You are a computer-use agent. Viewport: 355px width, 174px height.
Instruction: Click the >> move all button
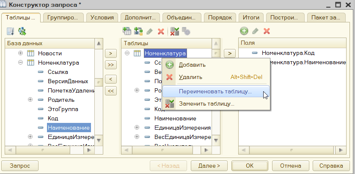tap(111, 65)
